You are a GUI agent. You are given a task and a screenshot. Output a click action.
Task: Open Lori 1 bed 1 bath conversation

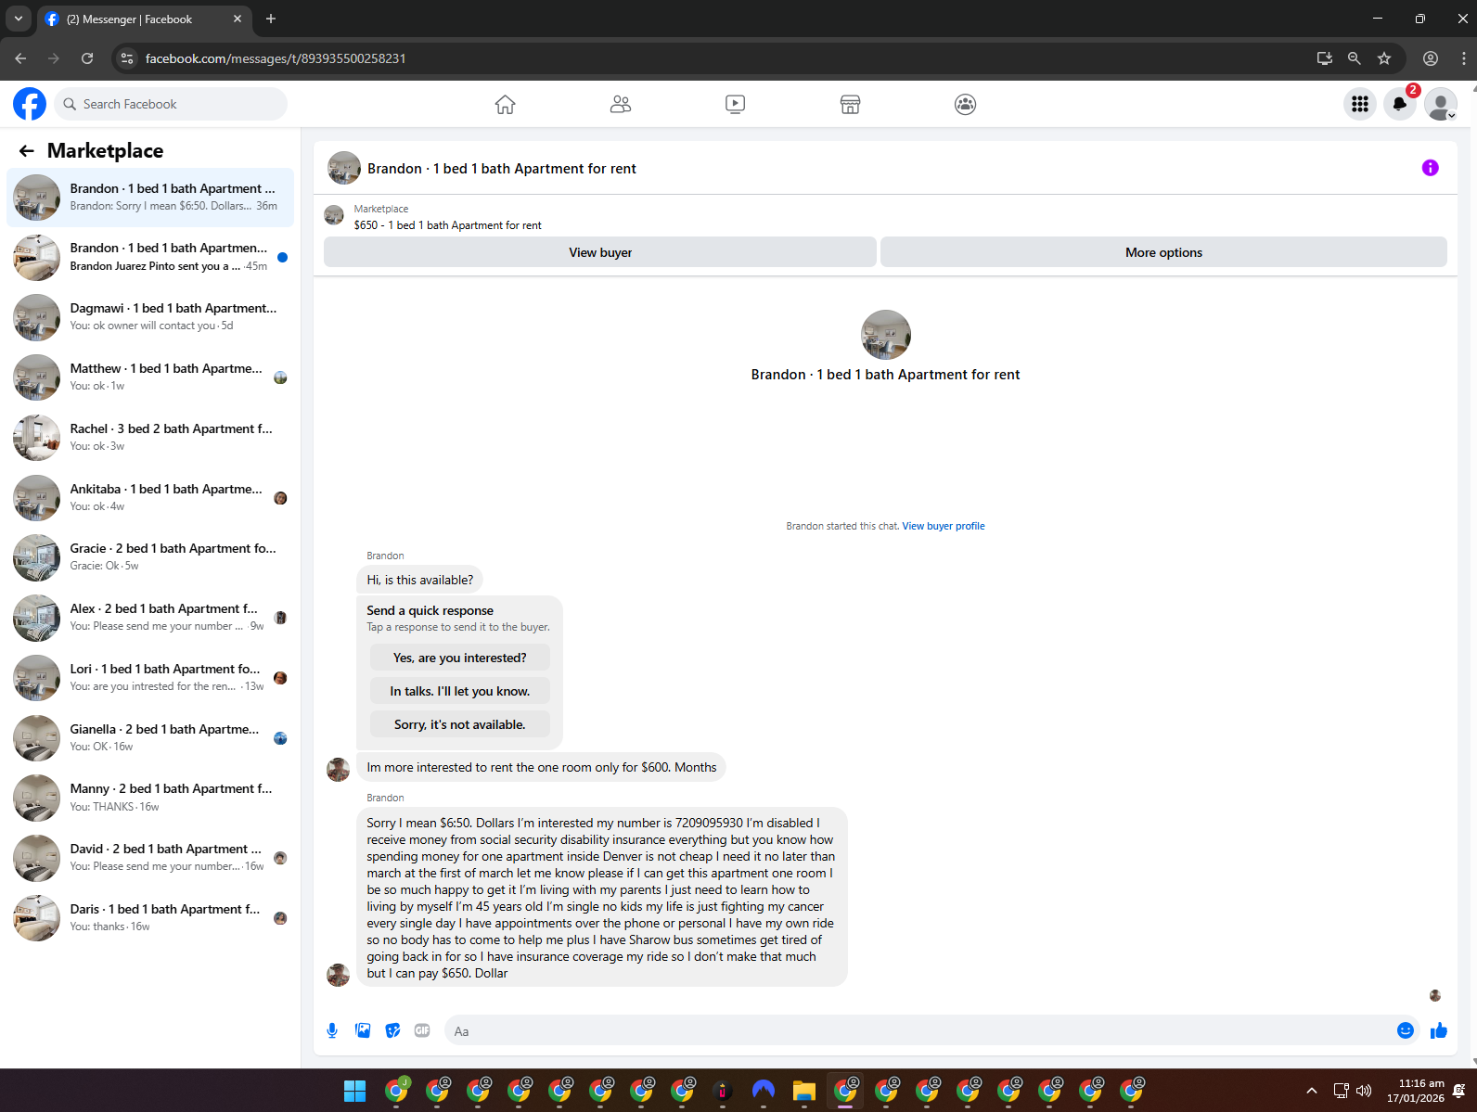(x=150, y=677)
